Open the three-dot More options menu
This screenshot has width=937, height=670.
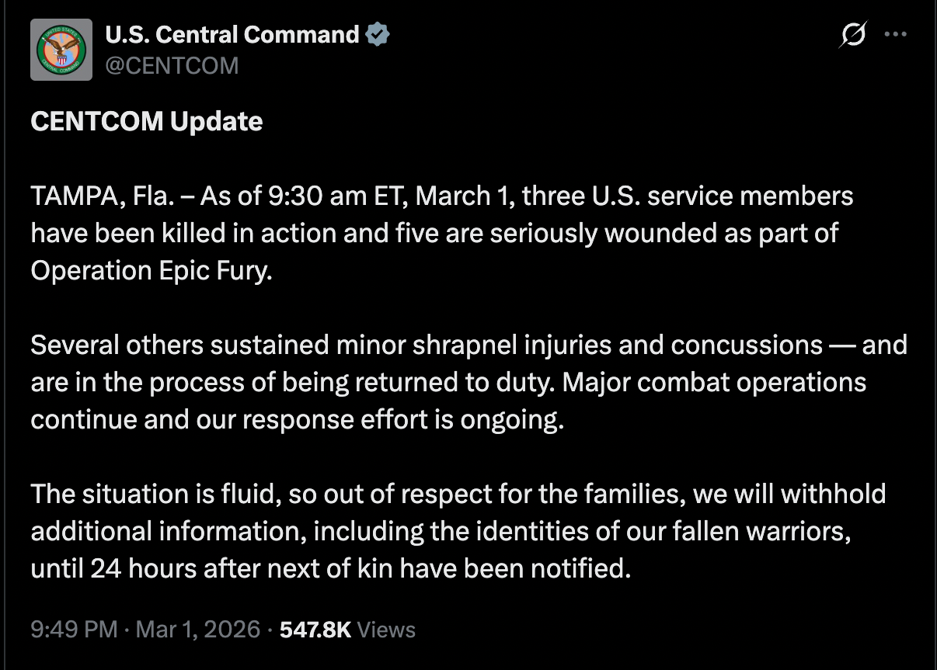tap(896, 35)
